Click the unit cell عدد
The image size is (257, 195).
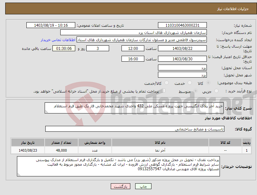pyautogui.click(x=95, y=150)
